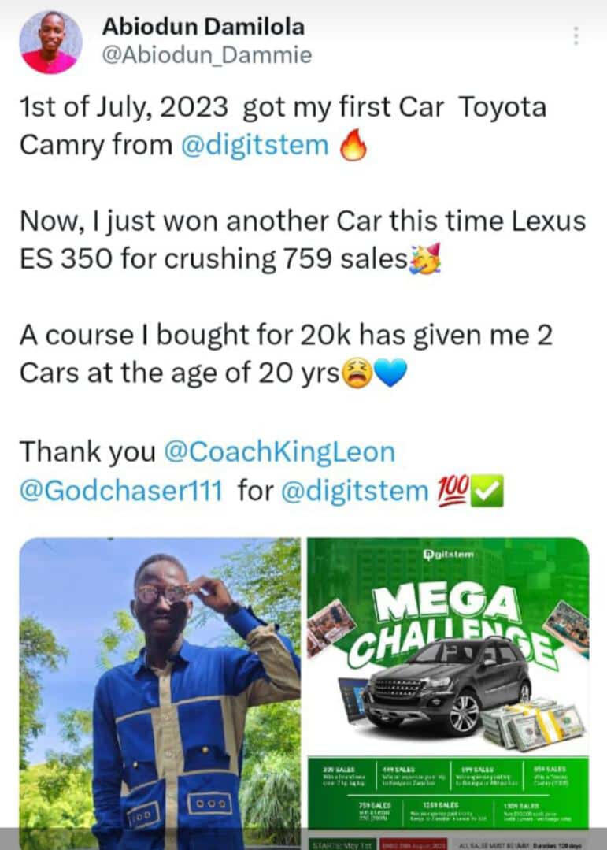The width and height of the screenshot is (607, 850).
Task: Click the party face emoji after "sales"
Action: pos(425,258)
